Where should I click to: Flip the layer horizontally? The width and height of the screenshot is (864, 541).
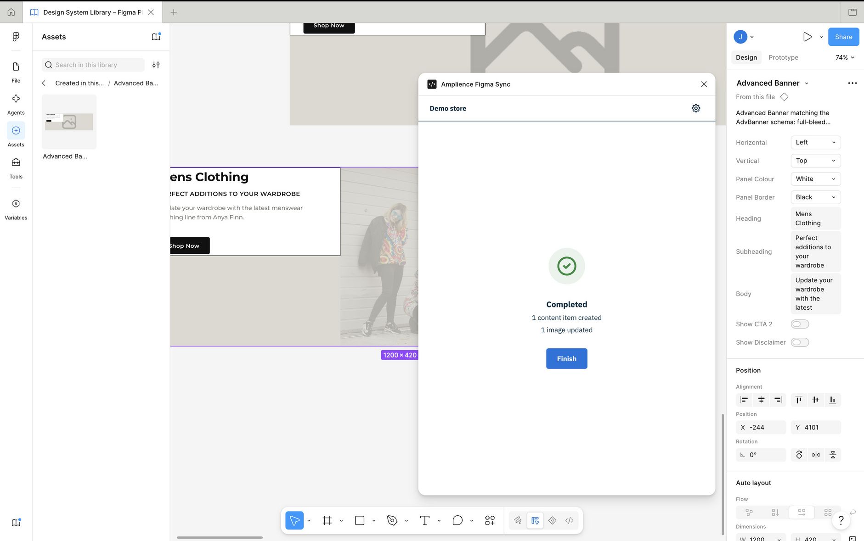816,455
